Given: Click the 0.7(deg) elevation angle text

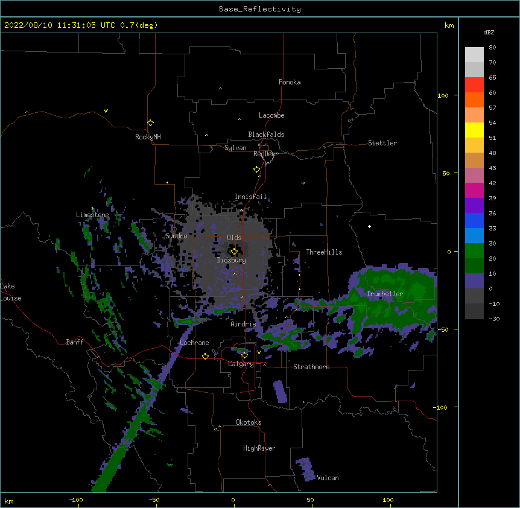Looking at the screenshot, I should click(x=139, y=25).
